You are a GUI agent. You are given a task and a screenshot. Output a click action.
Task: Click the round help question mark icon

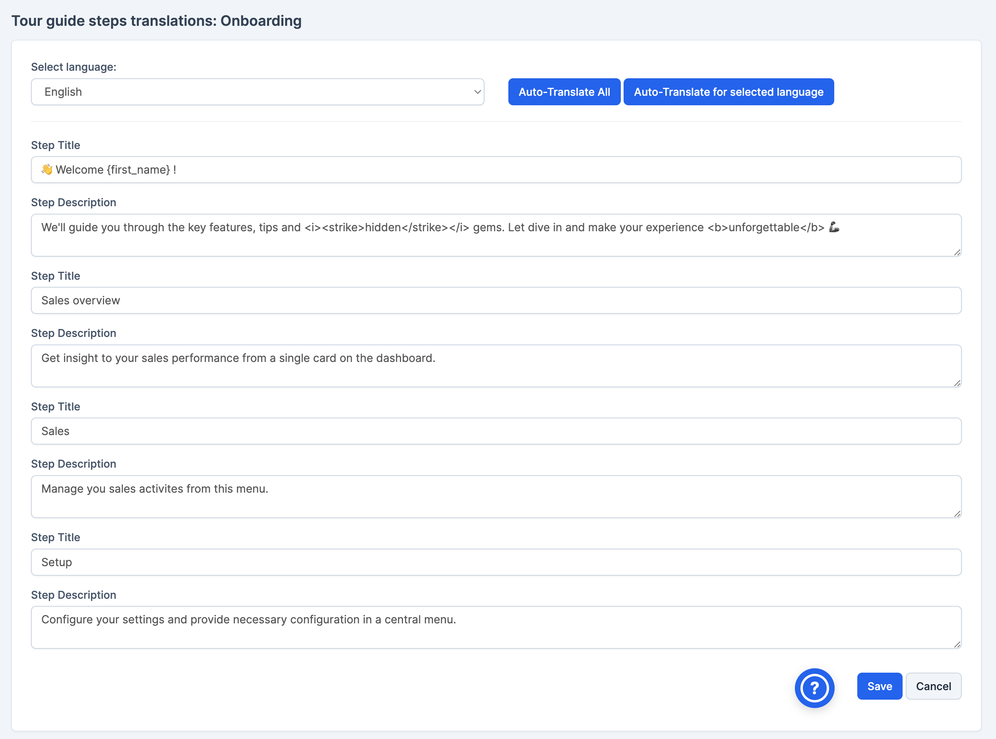(x=814, y=688)
